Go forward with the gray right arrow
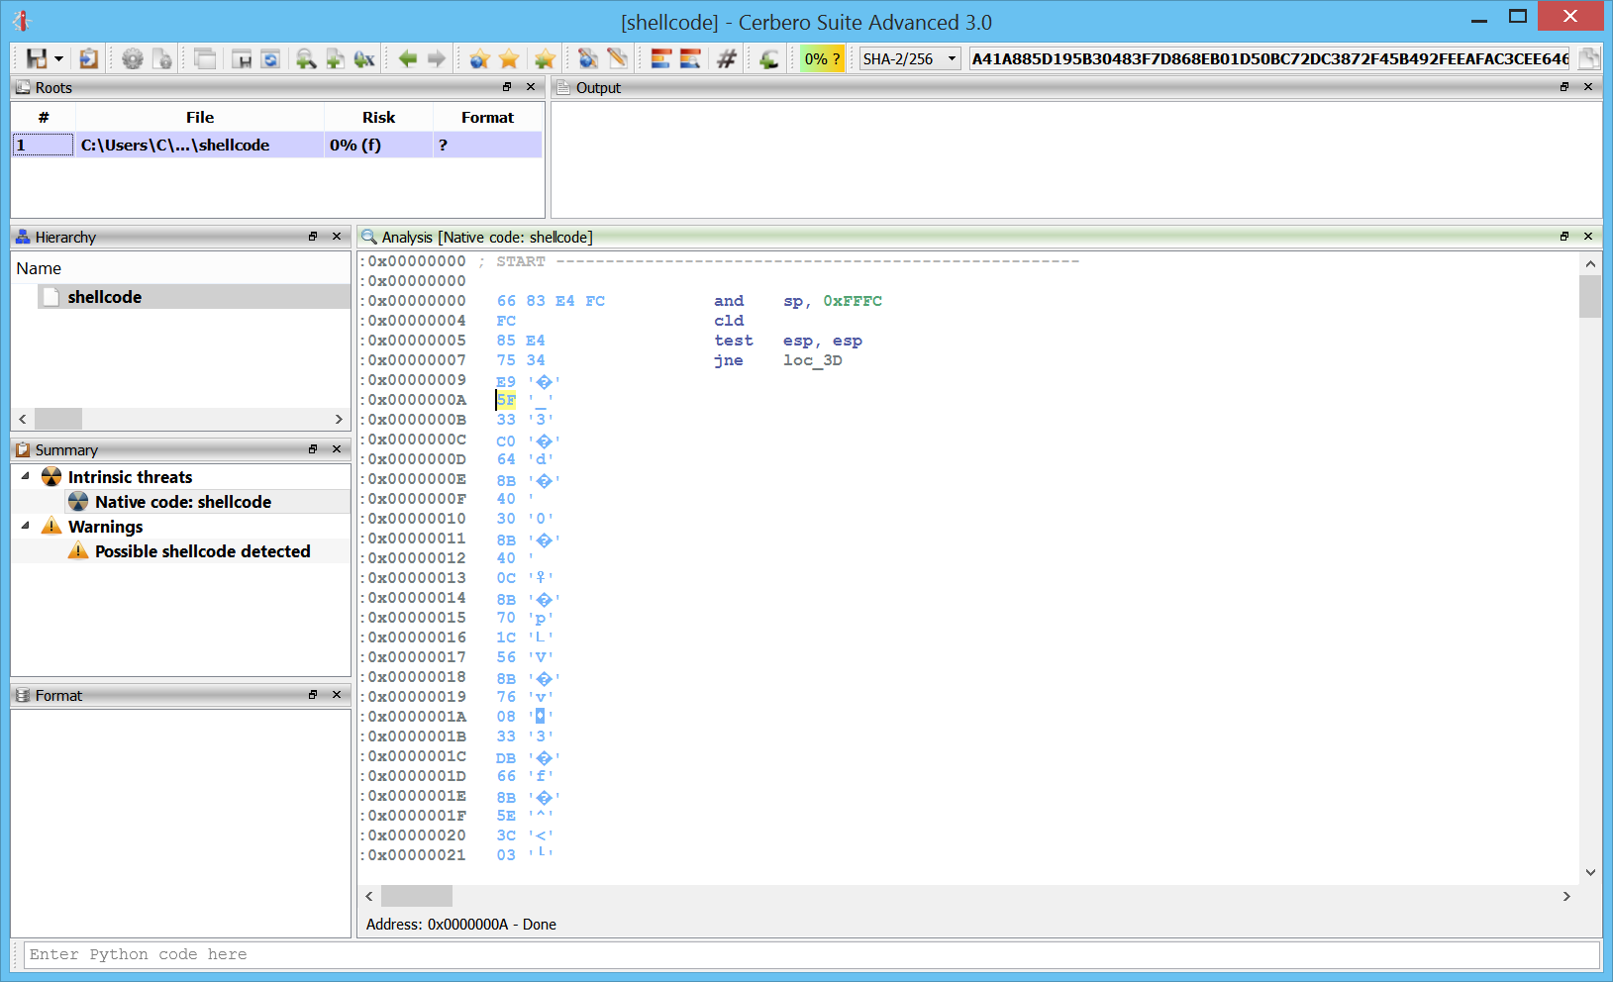This screenshot has width=1613, height=982. 437,58
